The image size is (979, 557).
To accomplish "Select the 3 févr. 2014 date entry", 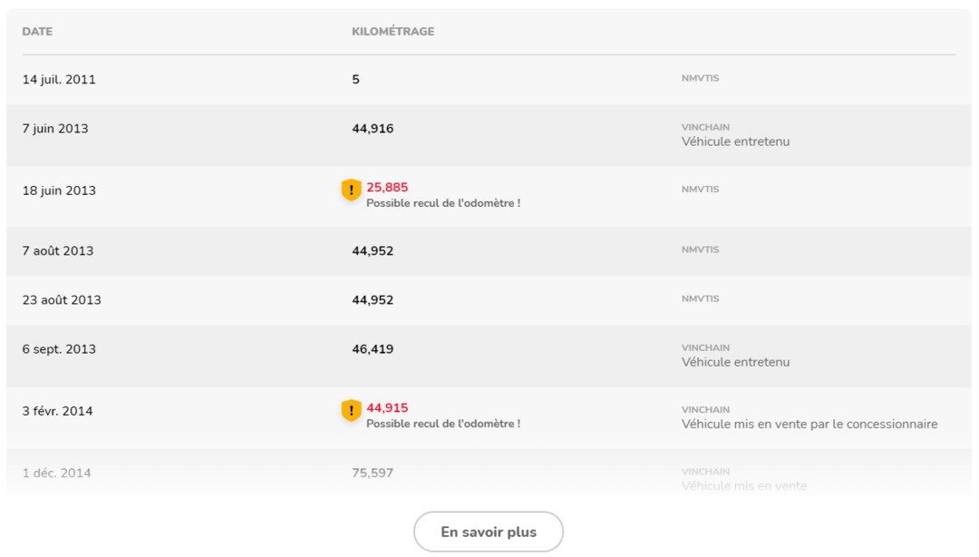I will click(57, 411).
